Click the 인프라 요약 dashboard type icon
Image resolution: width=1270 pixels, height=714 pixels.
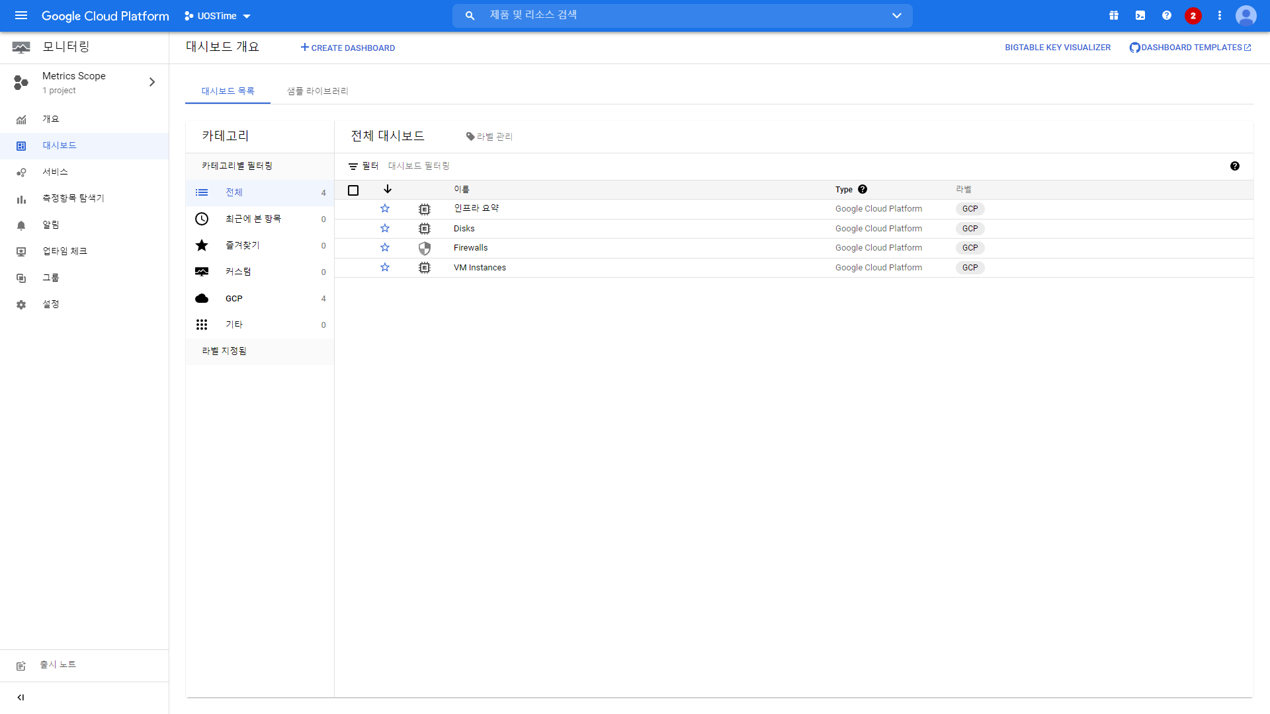[x=425, y=210]
